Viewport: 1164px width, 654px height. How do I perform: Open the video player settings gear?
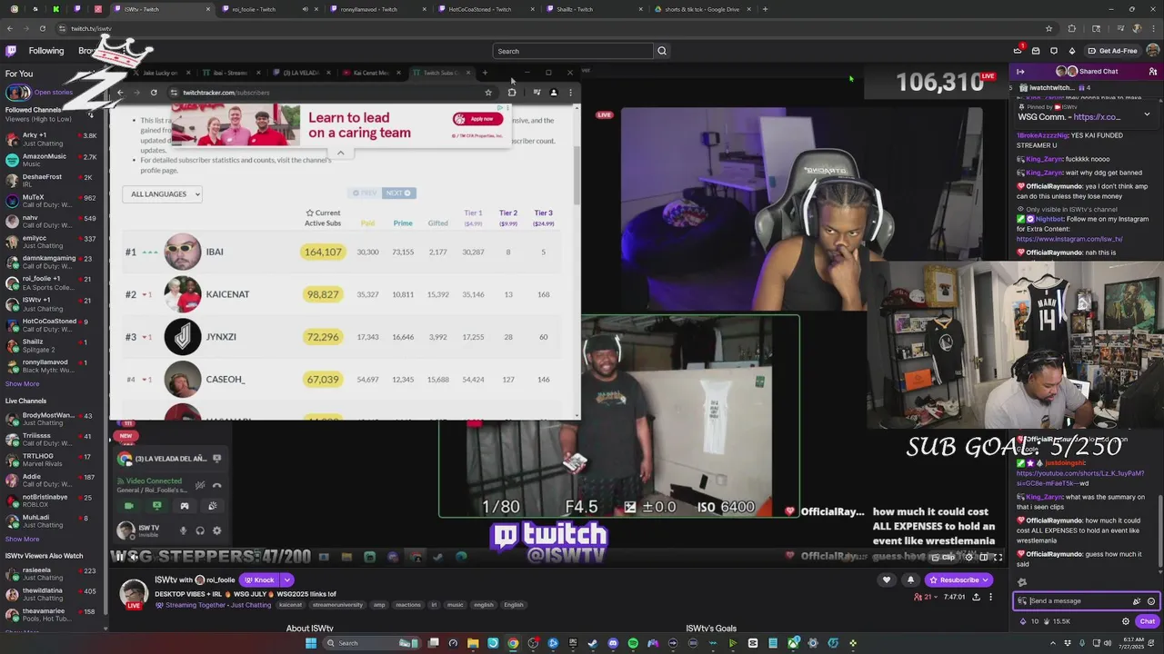[x=969, y=557]
